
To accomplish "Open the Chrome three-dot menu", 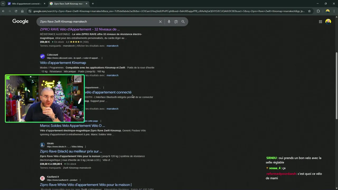I will (334, 11).
